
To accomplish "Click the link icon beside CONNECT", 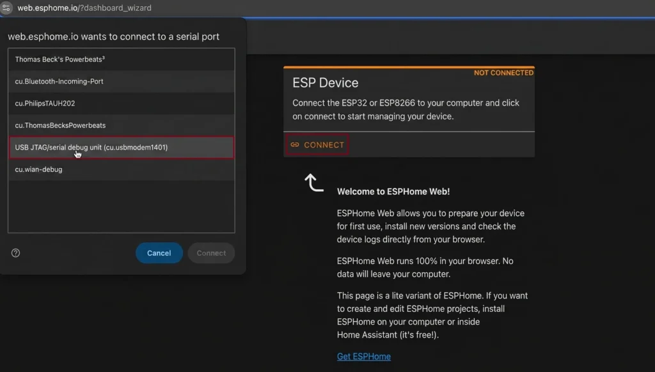I will tap(295, 145).
